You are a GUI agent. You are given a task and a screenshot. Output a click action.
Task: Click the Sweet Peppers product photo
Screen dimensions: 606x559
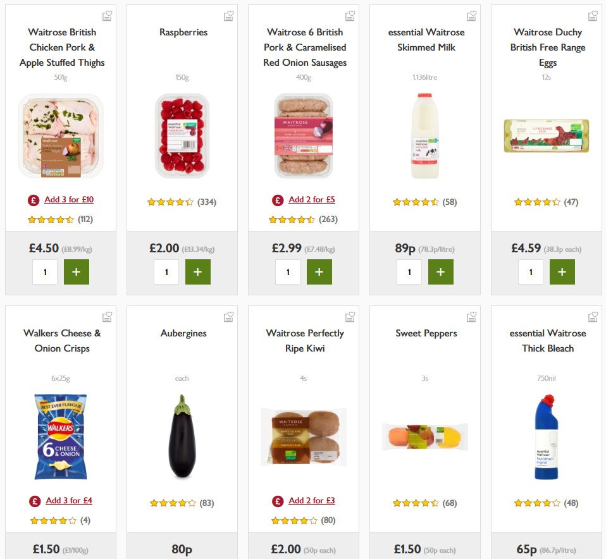coord(424,436)
